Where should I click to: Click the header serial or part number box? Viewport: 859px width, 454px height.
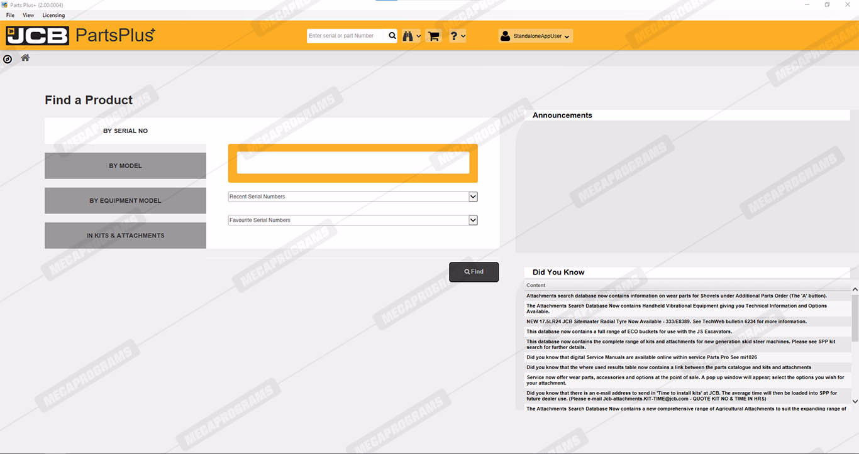click(347, 36)
